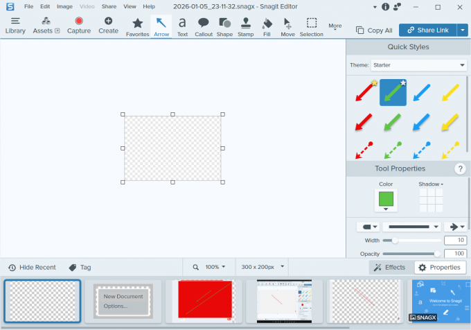Click the Copy All button

click(374, 31)
